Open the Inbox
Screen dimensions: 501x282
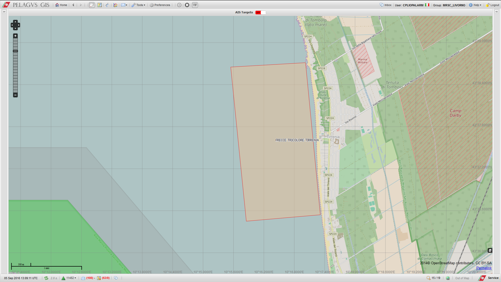point(386,5)
